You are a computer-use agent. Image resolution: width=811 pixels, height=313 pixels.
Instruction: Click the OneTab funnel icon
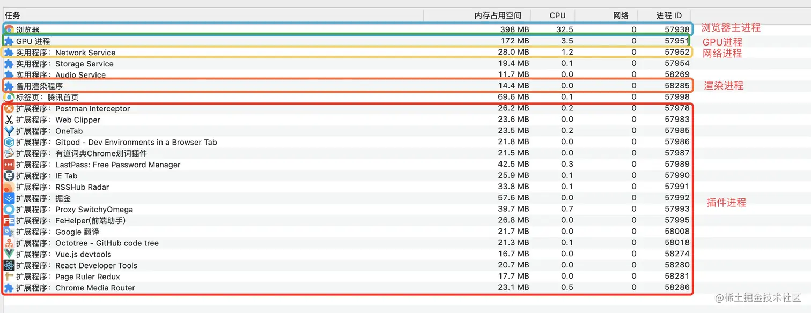click(x=9, y=131)
